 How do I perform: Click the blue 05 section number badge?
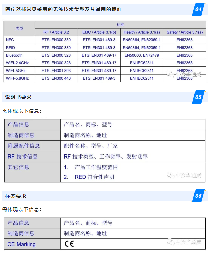[x=198, y=97]
